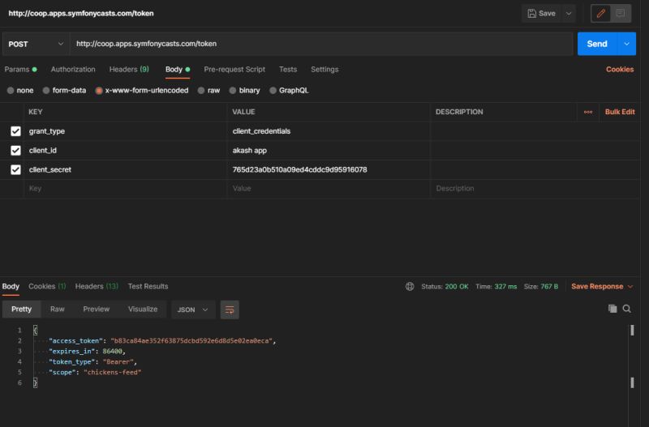Screen dimensions: 649x427
Task: Select x-www-form-urlencoded radio option
Action: pos(141,91)
